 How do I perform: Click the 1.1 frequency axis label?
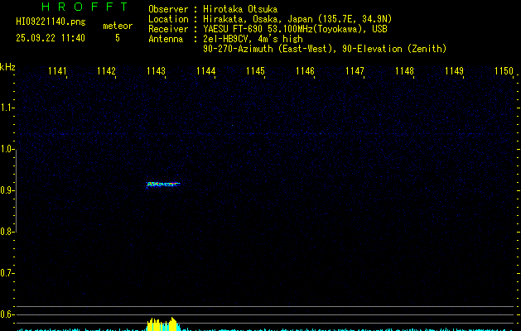tap(7, 108)
